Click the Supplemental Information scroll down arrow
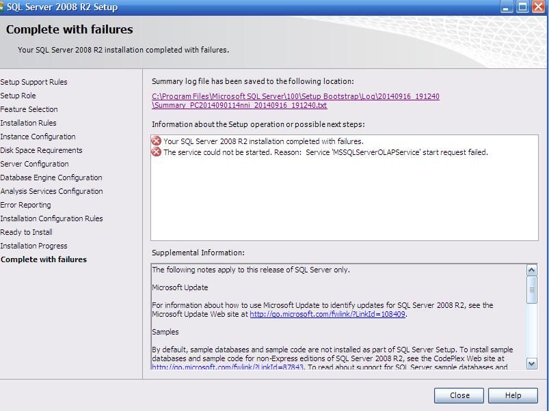 (x=531, y=363)
